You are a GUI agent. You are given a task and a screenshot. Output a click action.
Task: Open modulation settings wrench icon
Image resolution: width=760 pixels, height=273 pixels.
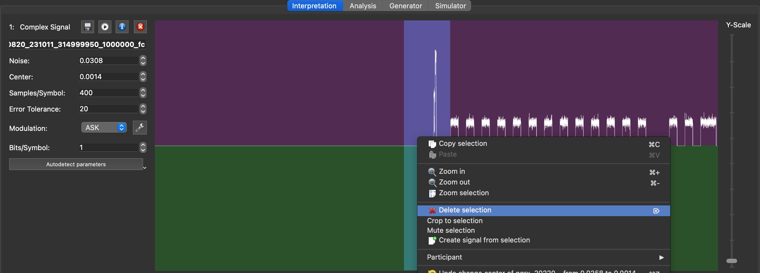[x=140, y=128]
